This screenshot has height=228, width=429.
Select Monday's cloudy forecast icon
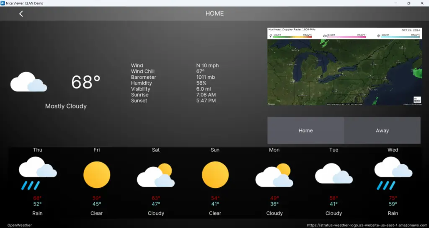click(x=274, y=175)
